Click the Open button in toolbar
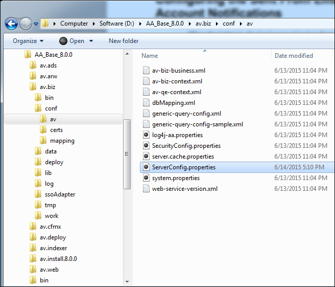The width and height of the screenshot is (335, 287). point(72,41)
